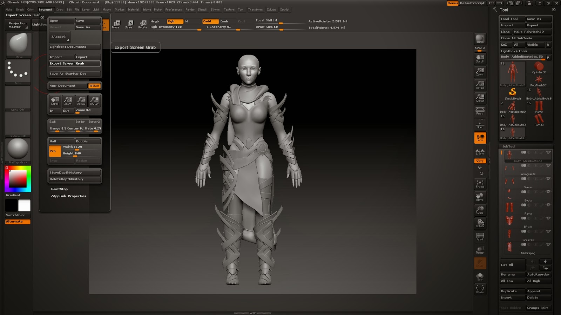Click AAHalf icon in Document palette
The width and height of the screenshot is (561, 315).
click(94, 101)
